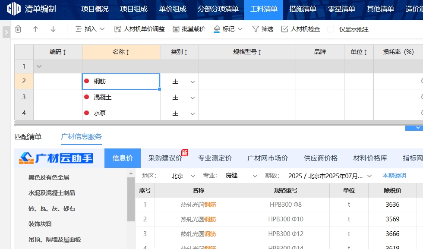Click red marker dot on 钢筋 row
Viewport: 423px width, 249px height.
86,81
